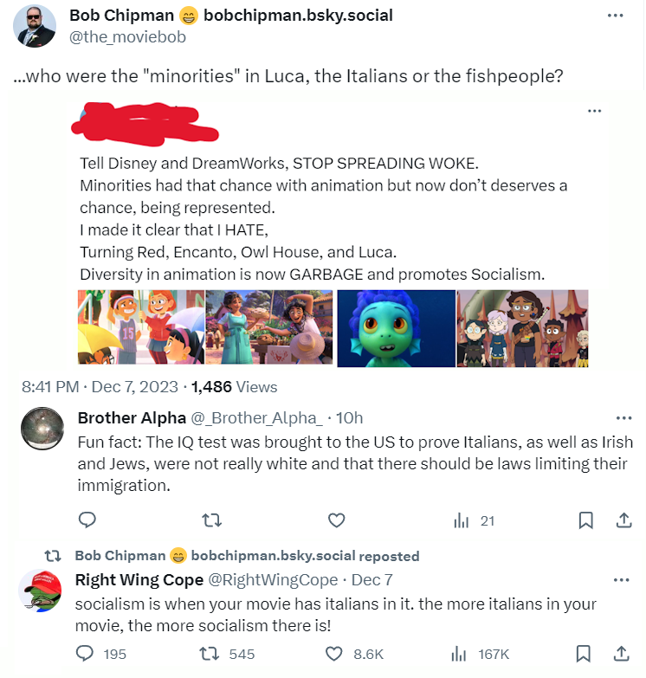Click the @the_moviebob handle link

pos(127,37)
